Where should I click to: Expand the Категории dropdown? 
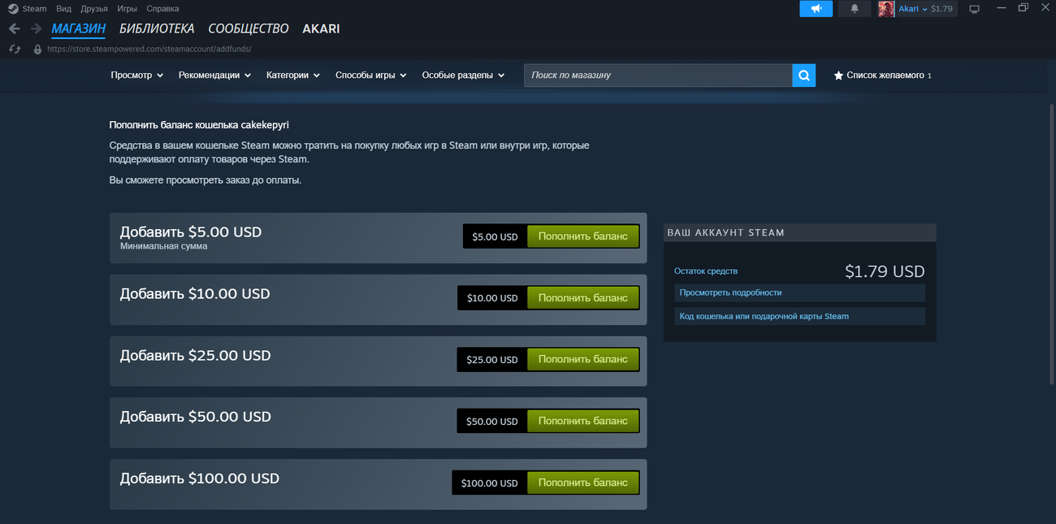click(293, 76)
